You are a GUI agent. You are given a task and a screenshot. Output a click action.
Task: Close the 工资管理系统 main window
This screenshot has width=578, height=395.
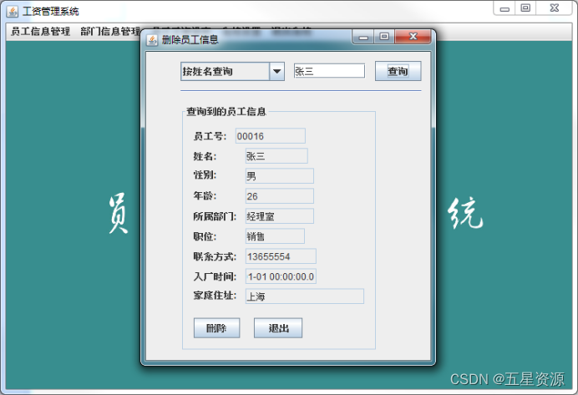[x=554, y=8]
